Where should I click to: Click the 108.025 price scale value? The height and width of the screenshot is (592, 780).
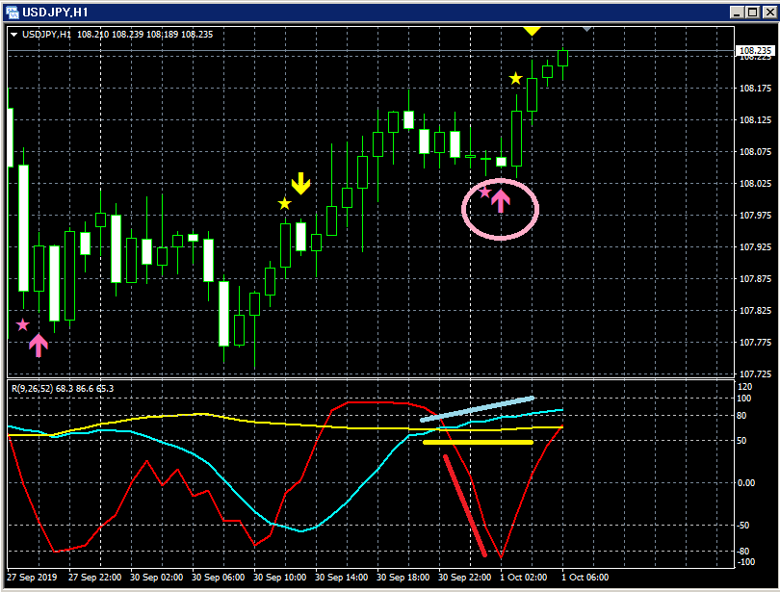pos(755,184)
